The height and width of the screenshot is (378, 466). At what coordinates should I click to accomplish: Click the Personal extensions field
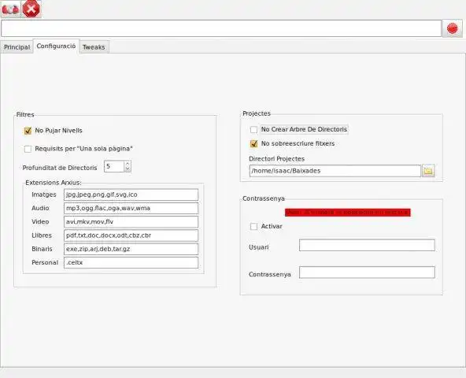pyautogui.click(x=131, y=262)
